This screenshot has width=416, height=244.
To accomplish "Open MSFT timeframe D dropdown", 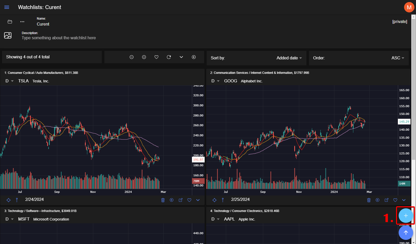I will (x=9, y=219).
